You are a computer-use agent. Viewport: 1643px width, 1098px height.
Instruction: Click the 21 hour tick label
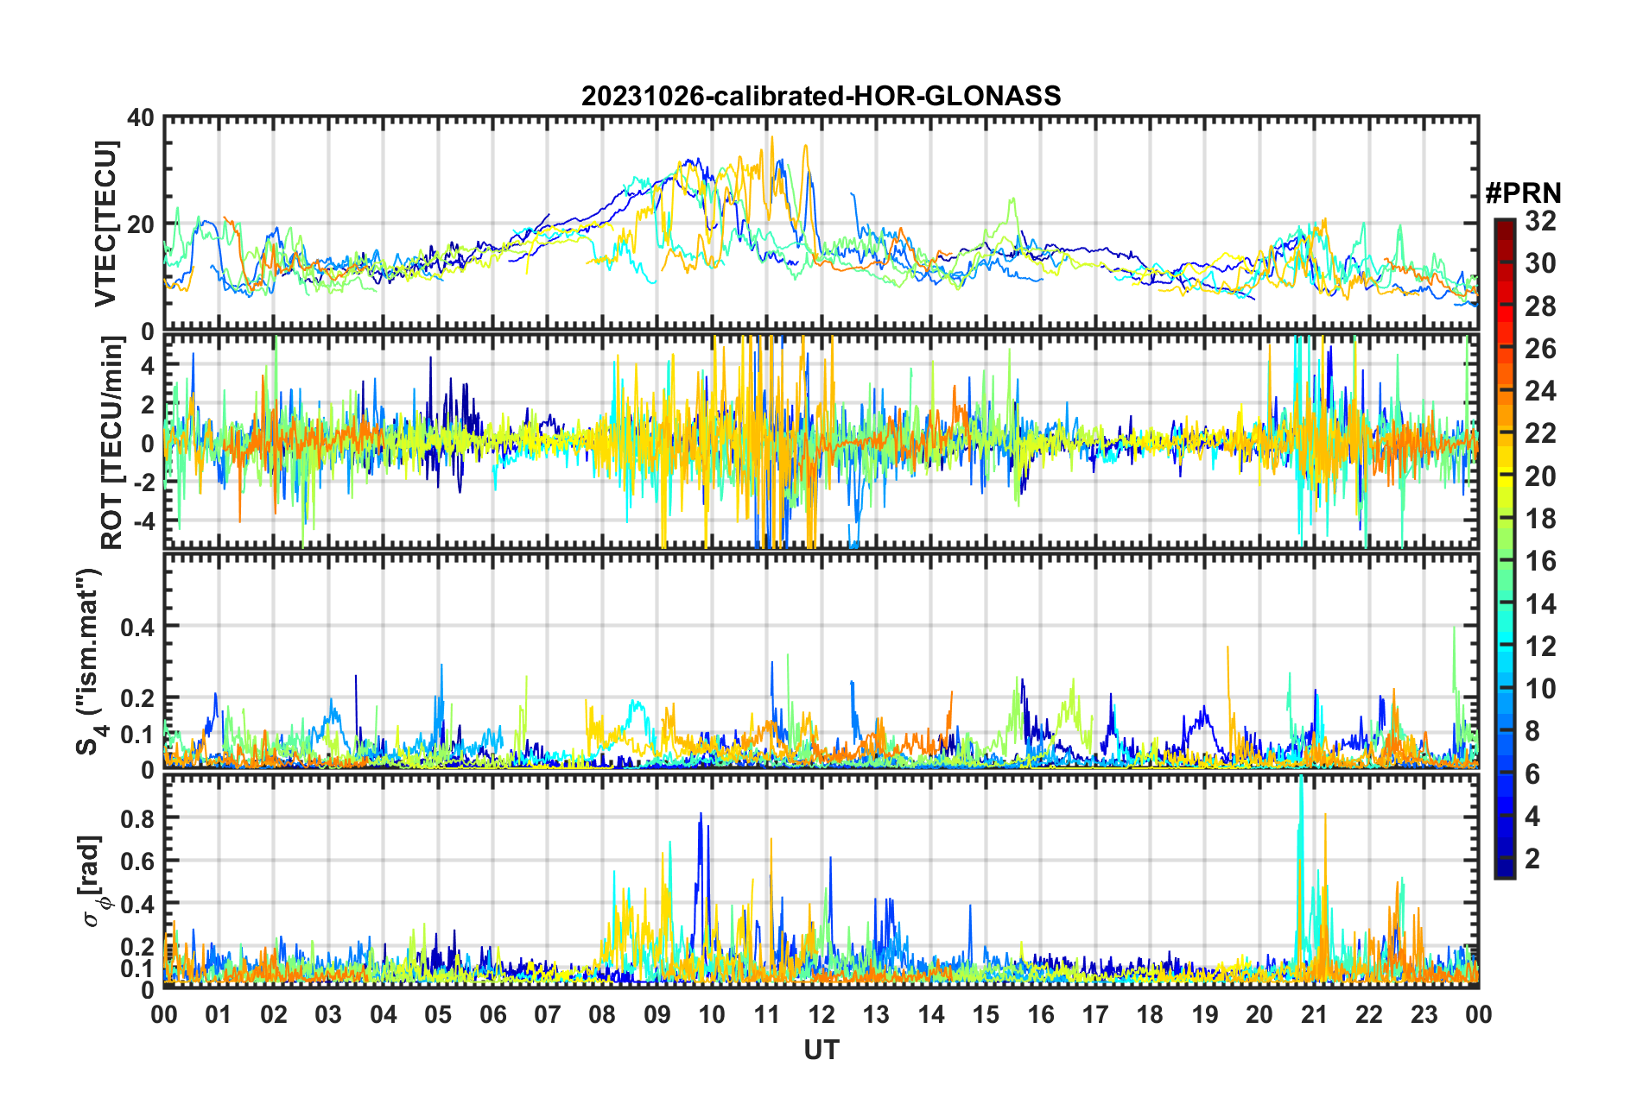point(1314,1014)
